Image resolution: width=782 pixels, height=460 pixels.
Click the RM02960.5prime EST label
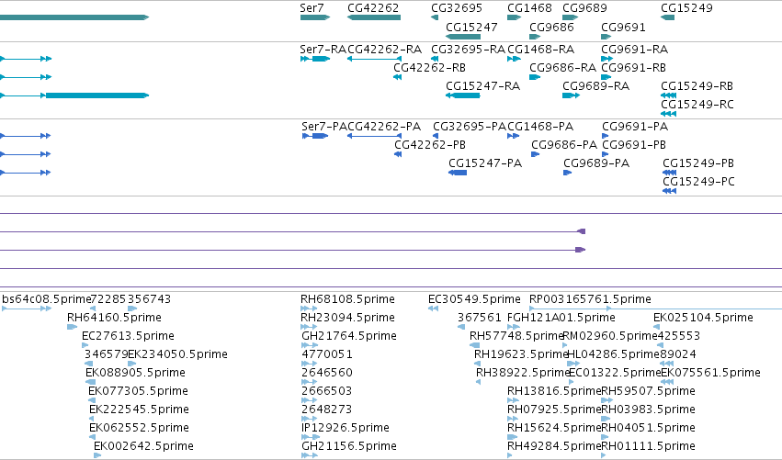click(609, 336)
